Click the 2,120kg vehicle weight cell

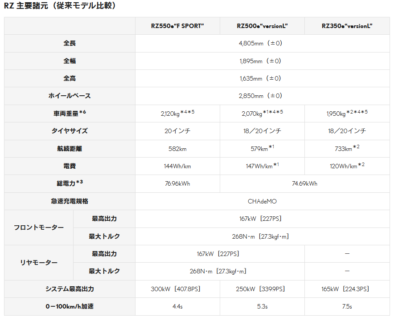coord(177,114)
